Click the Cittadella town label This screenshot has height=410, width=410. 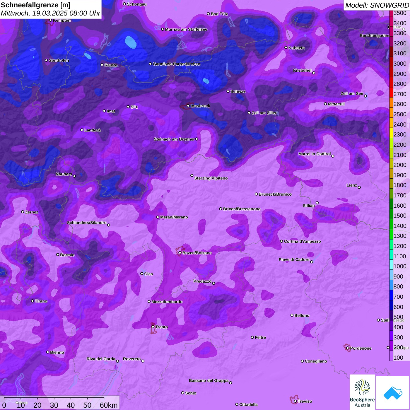[x=248, y=404]
